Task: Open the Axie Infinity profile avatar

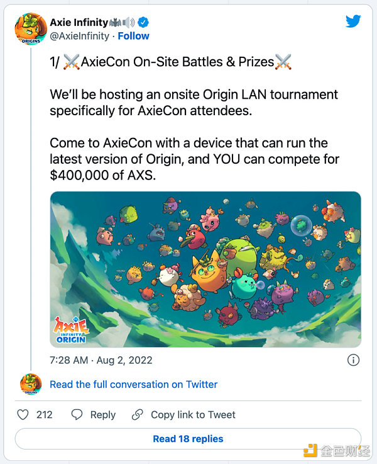Action: (x=30, y=29)
